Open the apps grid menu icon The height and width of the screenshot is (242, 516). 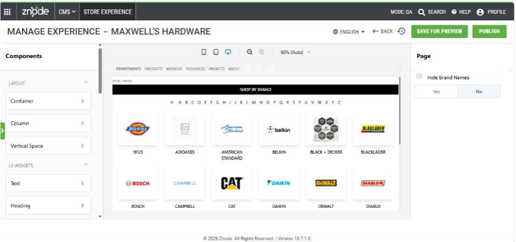pyautogui.click(x=7, y=12)
